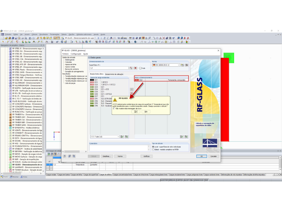Open Resultados menu in main menu bar

click(44, 34)
